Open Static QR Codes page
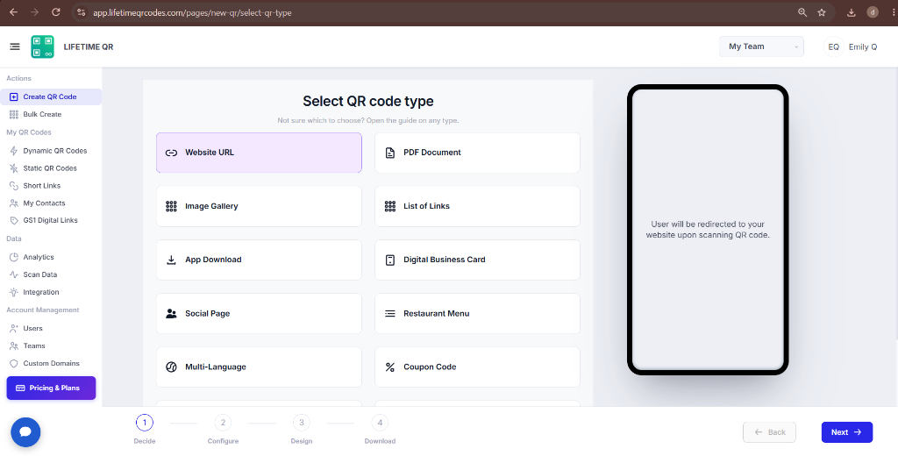 tap(51, 168)
